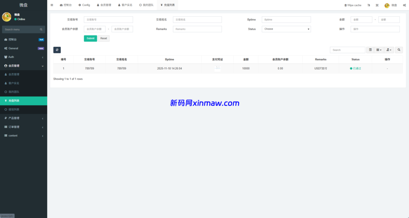This screenshot has width=409, height=218.
Task: Focus the table Search box
Action: [x=347, y=50]
